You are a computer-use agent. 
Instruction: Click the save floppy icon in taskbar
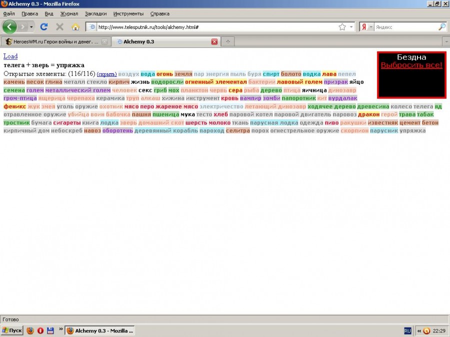[x=50, y=331]
